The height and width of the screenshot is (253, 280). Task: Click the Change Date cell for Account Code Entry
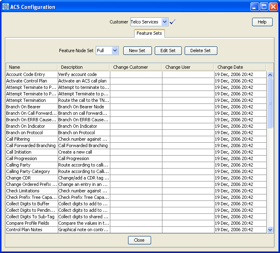tap(240, 74)
